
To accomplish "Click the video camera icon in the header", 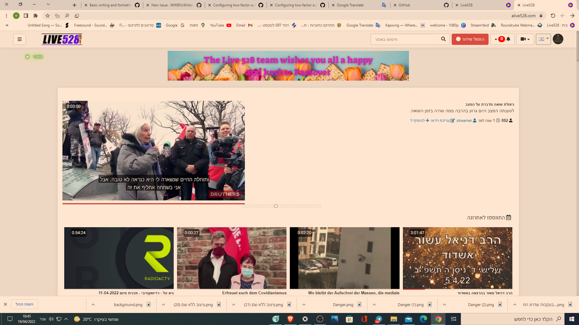I will pyautogui.click(x=524, y=39).
